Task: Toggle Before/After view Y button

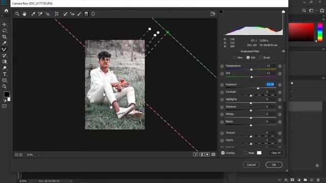Action: [196, 155]
